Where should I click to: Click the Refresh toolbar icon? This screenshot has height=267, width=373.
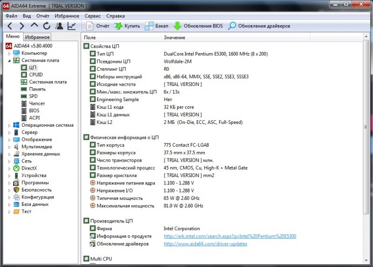[47, 26]
